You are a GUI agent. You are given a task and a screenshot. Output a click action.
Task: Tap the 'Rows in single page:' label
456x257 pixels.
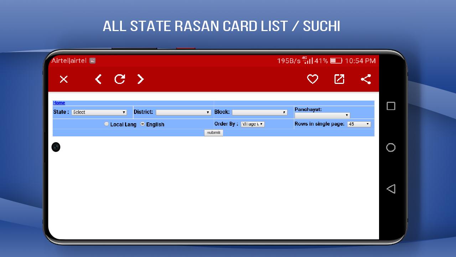pos(320,124)
